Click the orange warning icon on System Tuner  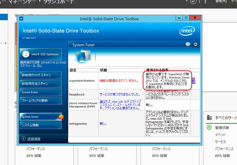point(61,117)
